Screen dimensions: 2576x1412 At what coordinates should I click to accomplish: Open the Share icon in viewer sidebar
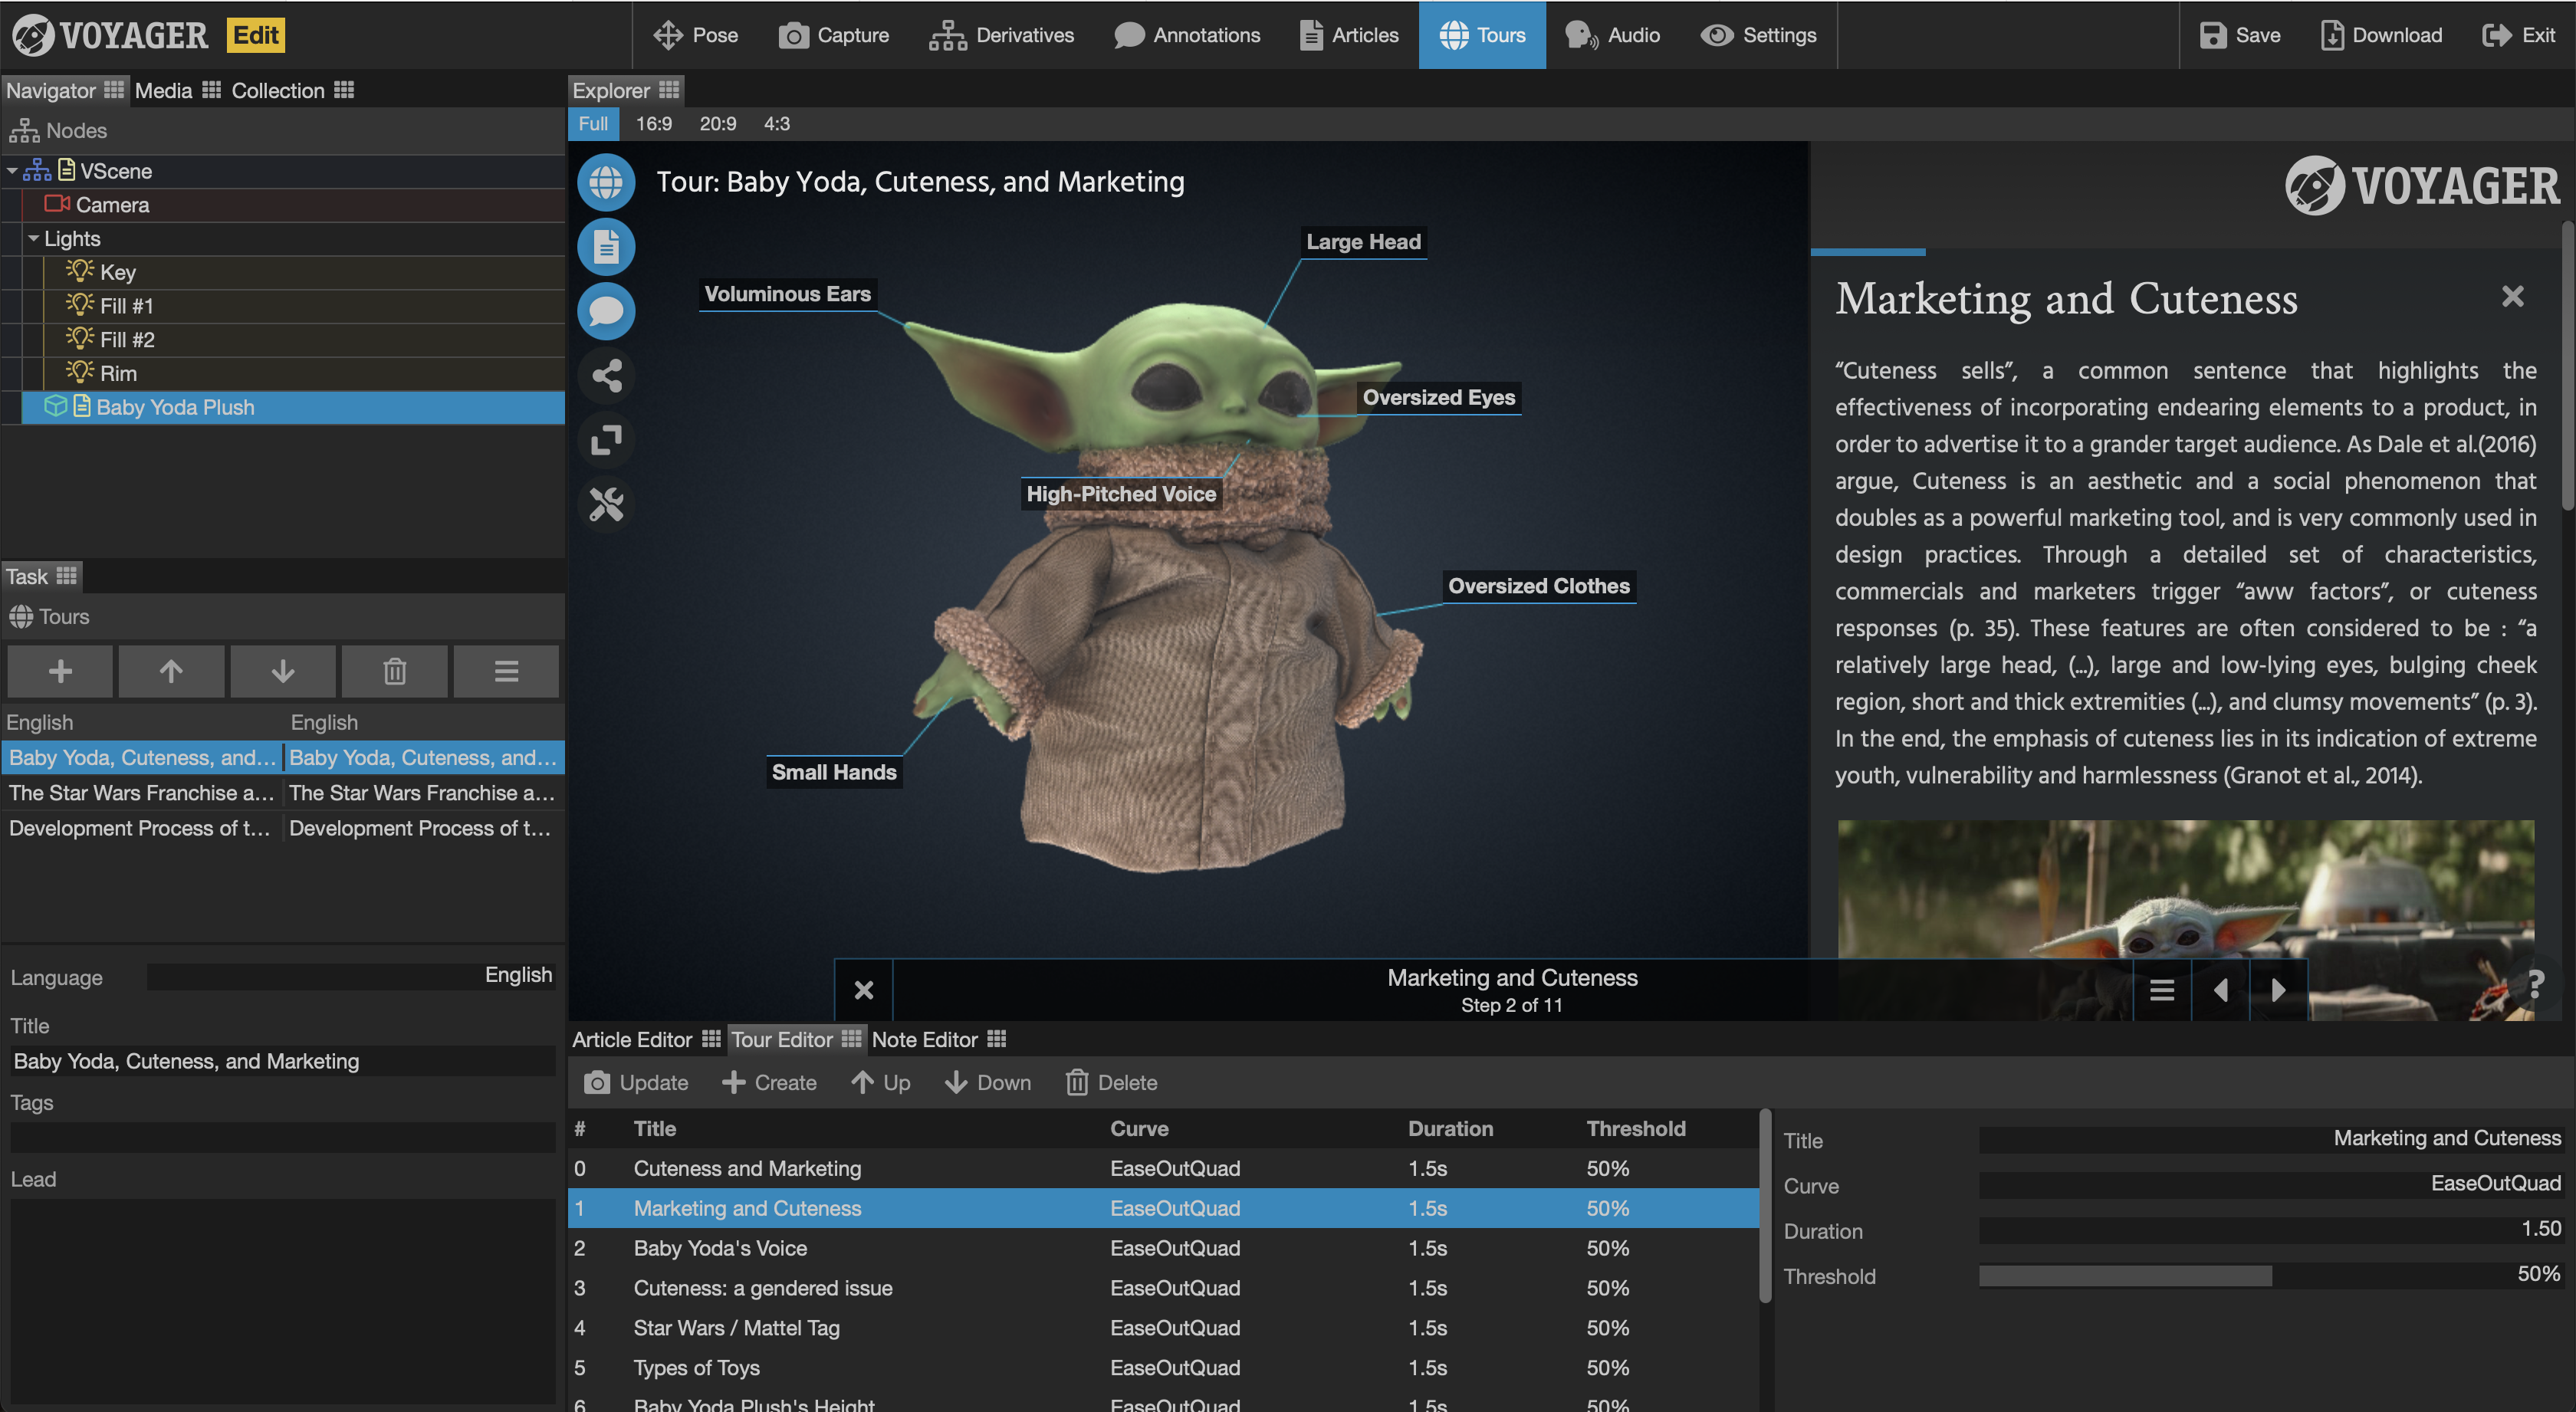(x=606, y=376)
